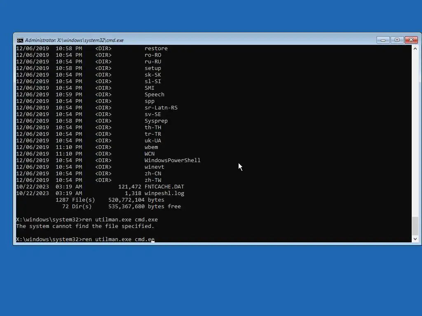Click the scrollbar down arrow
Screen dimensions: 422x316
[x=415, y=239]
